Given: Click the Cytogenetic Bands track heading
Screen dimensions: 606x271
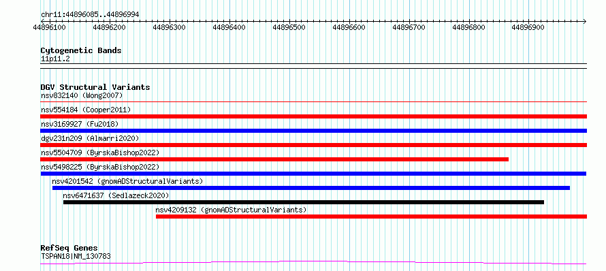Looking at the screenshot, I should pos(81,50).
